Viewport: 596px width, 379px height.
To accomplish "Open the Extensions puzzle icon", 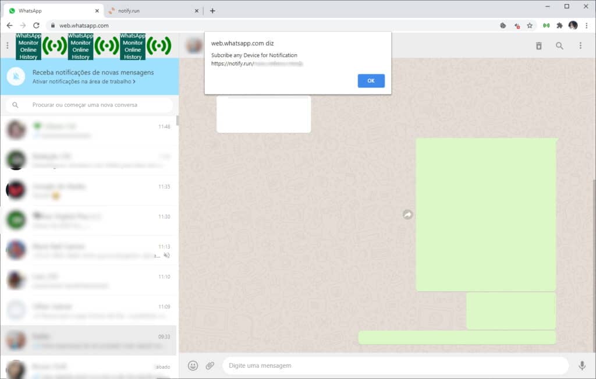I will coord(559,26).
